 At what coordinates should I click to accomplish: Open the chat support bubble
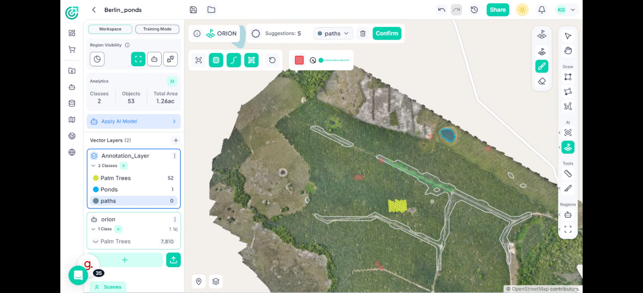(78, 275)
